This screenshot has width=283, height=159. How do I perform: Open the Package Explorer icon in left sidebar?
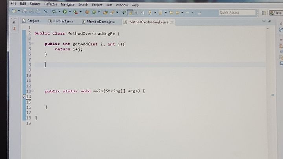[x=14, y=29]
